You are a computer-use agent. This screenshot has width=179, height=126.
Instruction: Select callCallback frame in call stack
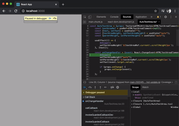point(91,108)
